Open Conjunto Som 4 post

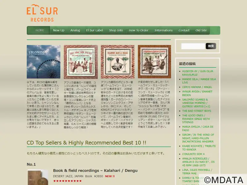pyautogui.click(x=193, y=154)
